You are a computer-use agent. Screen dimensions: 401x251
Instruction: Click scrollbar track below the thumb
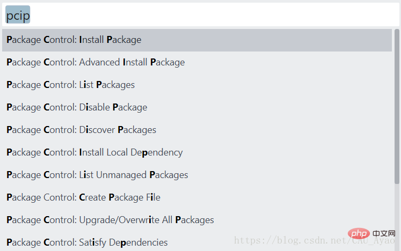click(397, 215)
